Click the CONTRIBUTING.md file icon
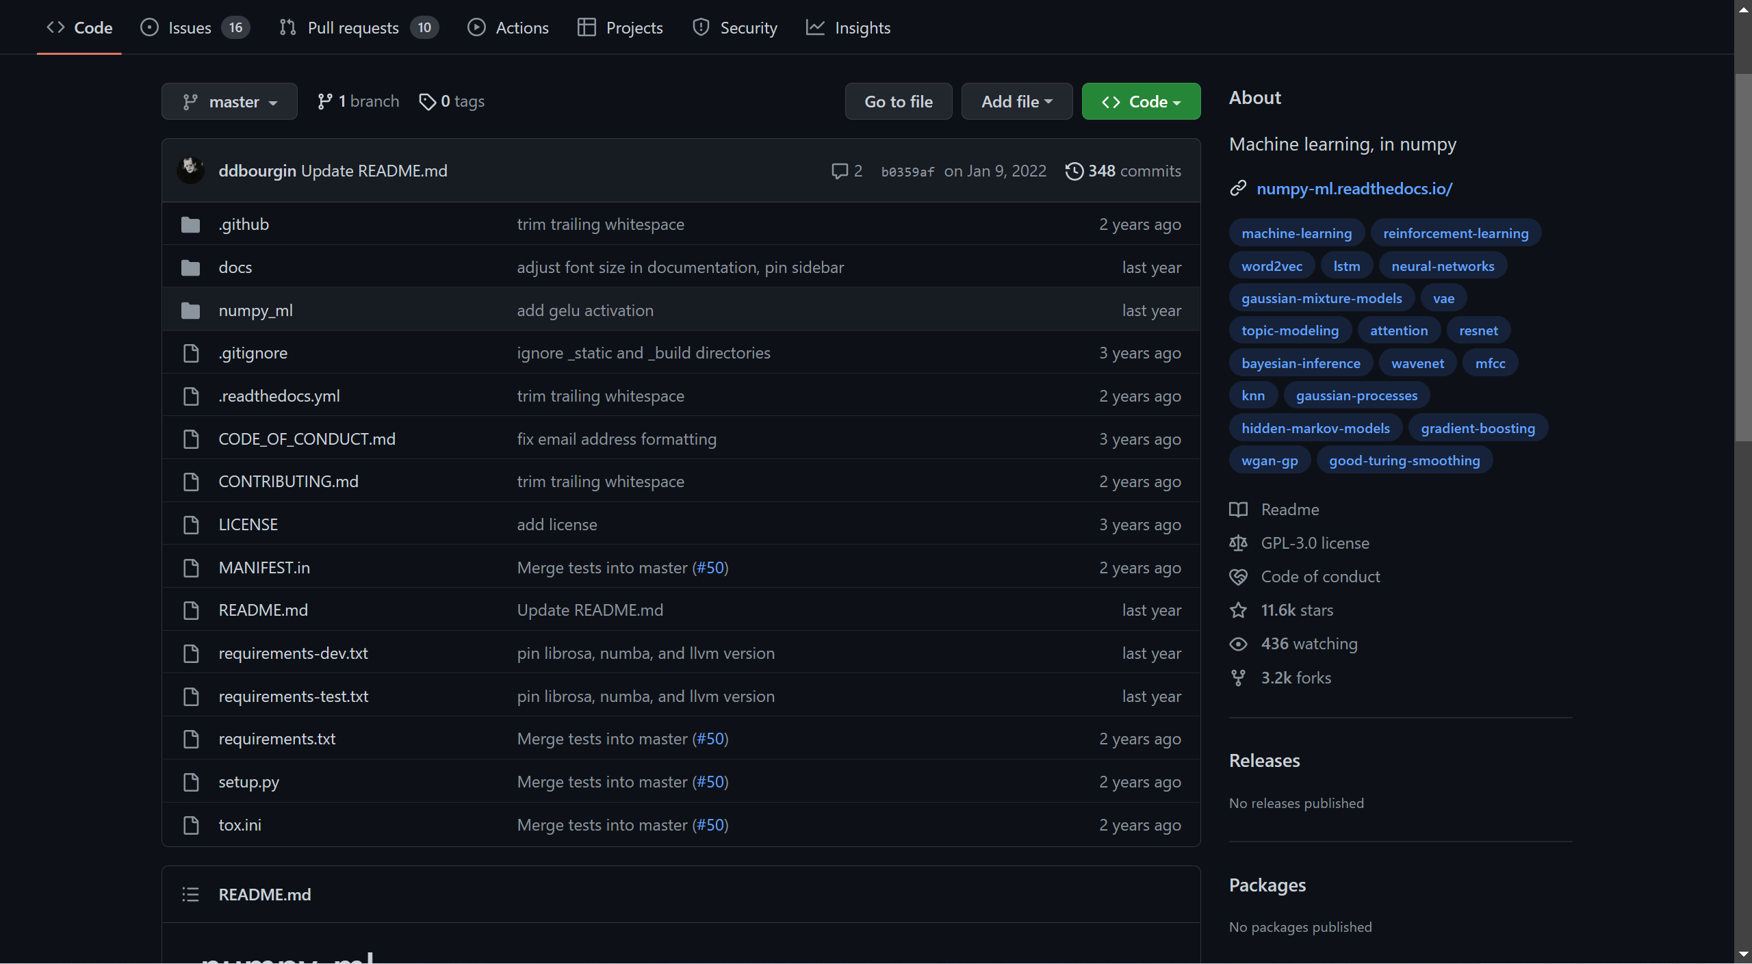 tap(191, 482)
